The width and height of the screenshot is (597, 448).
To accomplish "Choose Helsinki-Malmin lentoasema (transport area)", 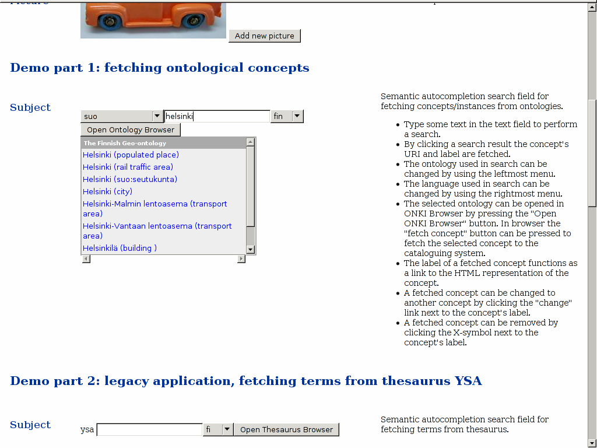I will 155,208.
